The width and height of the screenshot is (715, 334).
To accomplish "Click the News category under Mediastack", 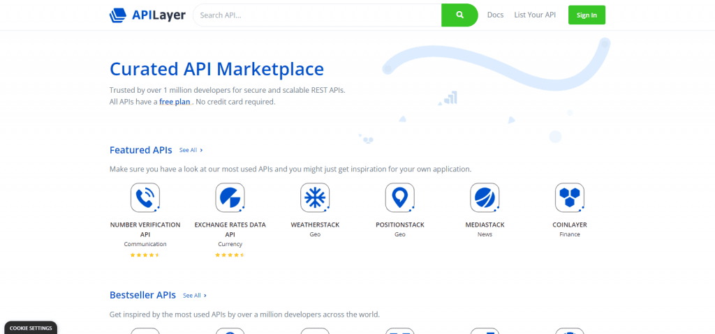I will (485, 234).
